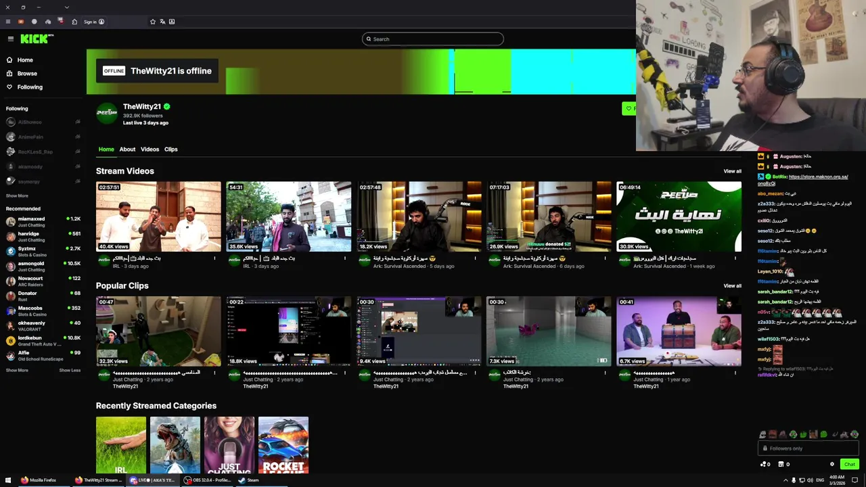Image resolution: width=866 pixels, height=487 pixels.
Task: Open options menu for the 18.2K-views video
Action: tap(475, 258)
